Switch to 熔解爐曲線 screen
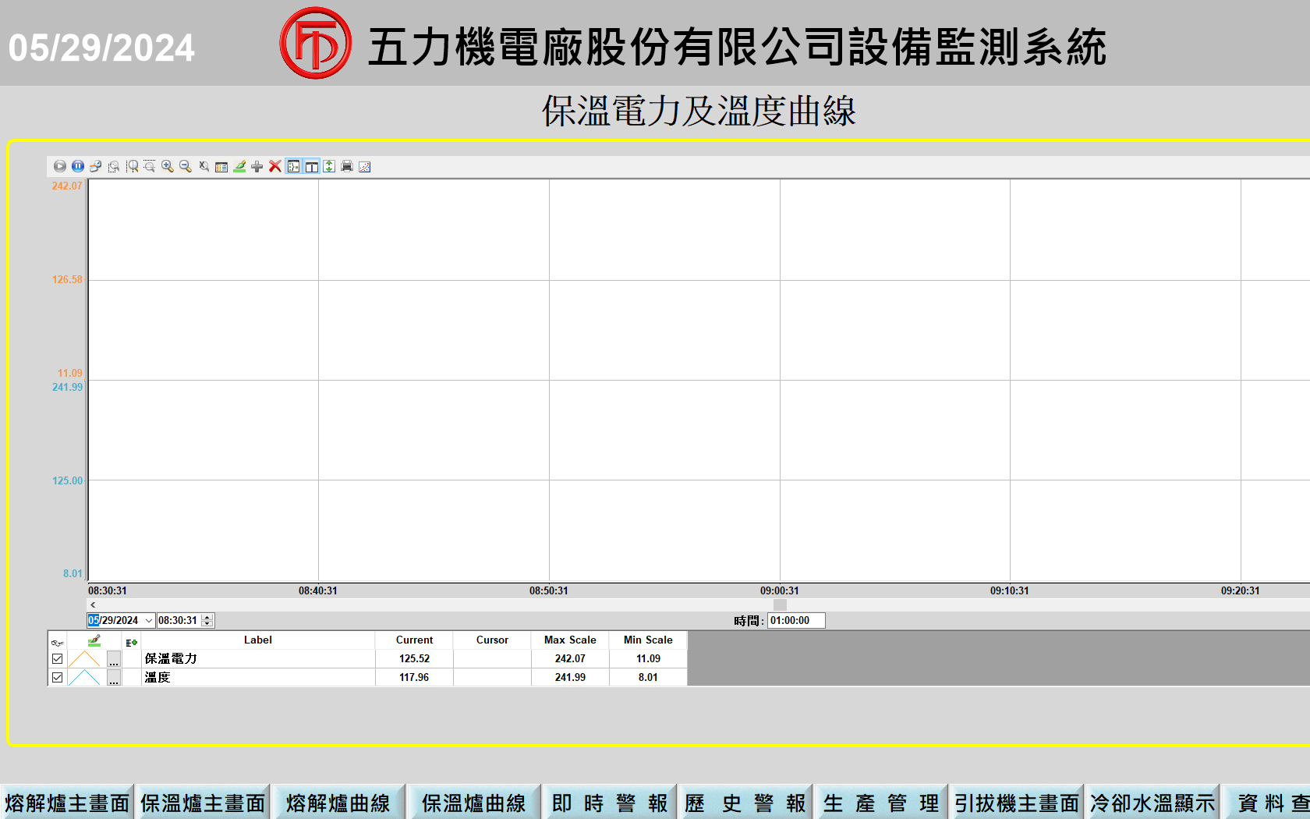The image size is (1310, 819). click(338, 803)
